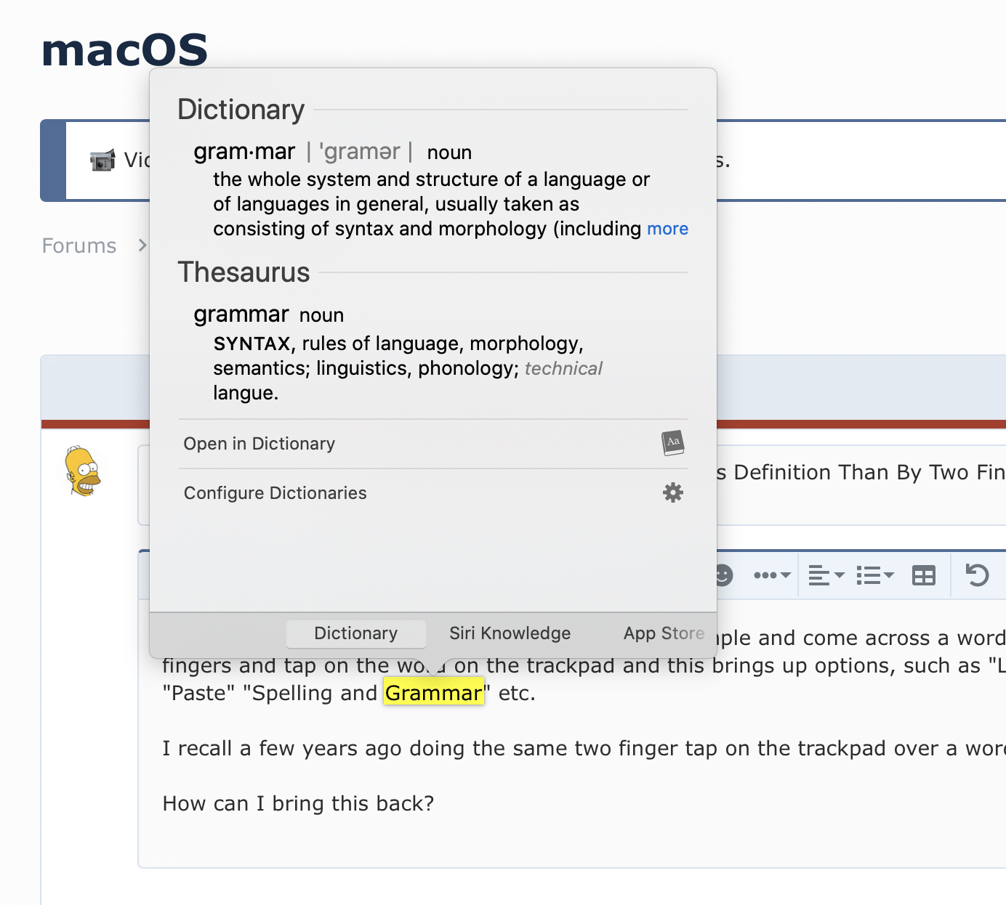Switch to the App Store tab

(x=664, y=633)
